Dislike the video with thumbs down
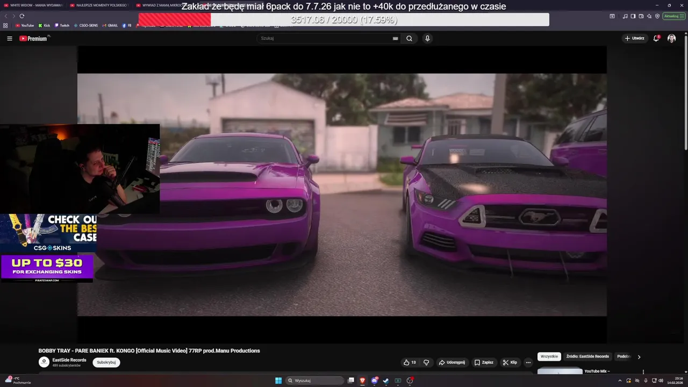The image size is (688, 387). point(426,362)
